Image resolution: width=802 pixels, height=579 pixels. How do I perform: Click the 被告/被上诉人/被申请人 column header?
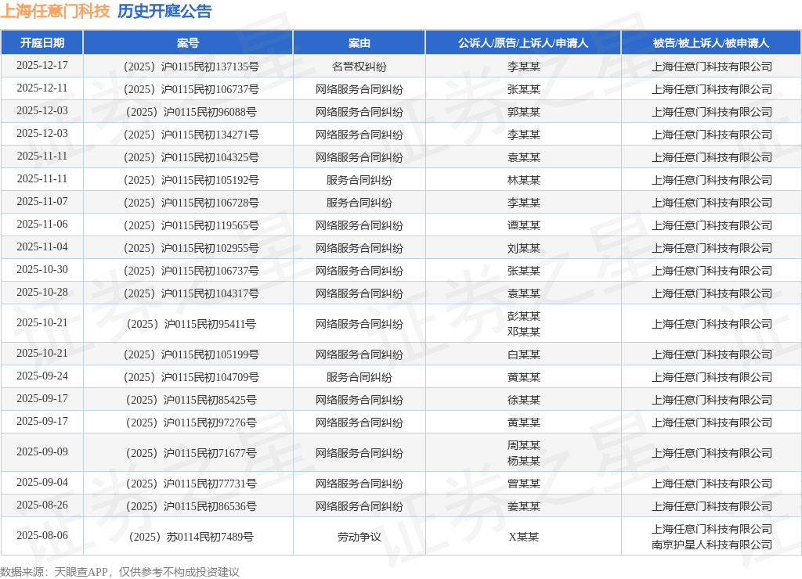711,43
